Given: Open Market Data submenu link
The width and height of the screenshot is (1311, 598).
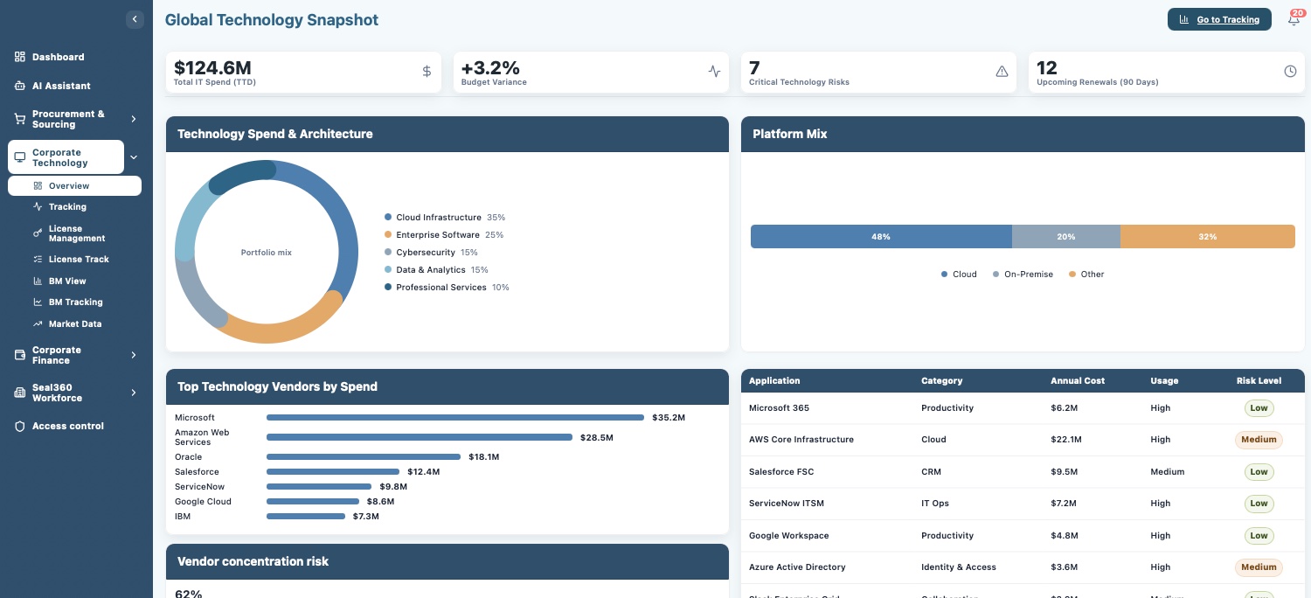Looking at the screenshot, I should 75,324.
